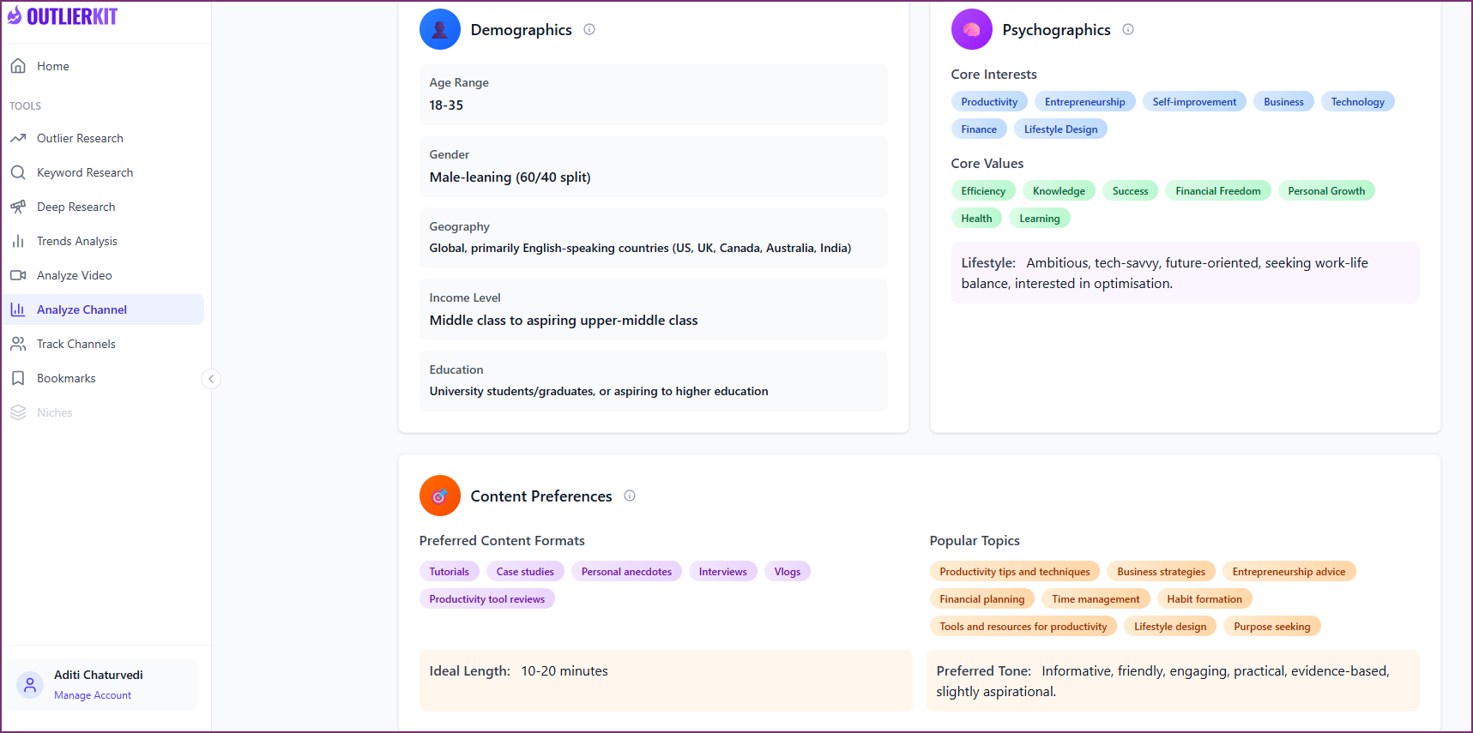Screen dimensions: 1473x733
Task: Click the Home house icon
Action: (18, 66)
